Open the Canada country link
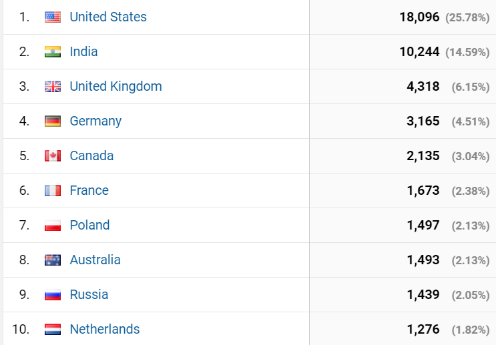This screenshot has width=496, height=345. (x=91, y=156)
